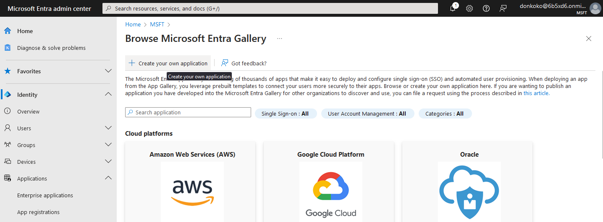Viewport: 603px width, 222px height.
Task: Click the Search application input field
Action: [188, 112]
